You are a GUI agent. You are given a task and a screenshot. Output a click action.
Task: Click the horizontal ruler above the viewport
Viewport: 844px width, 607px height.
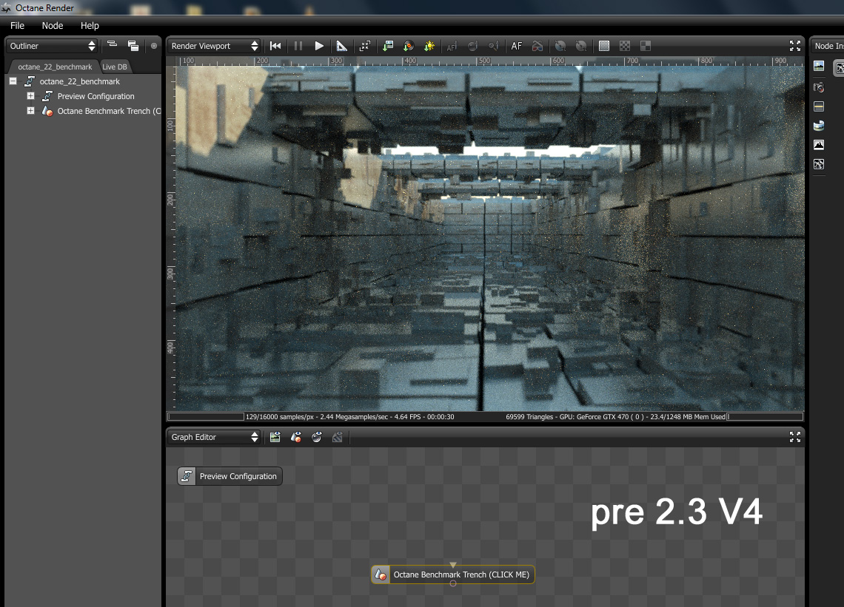(x=490, y=61)
